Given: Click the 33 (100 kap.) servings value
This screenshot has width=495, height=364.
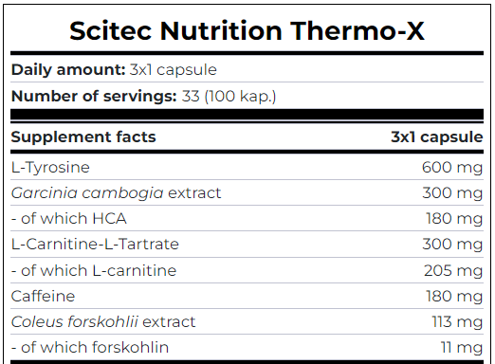Looking at the screenshot, I should tap(229, 96).
